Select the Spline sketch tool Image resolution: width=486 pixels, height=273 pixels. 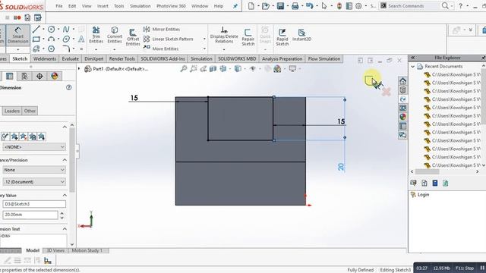pos(66,30)
